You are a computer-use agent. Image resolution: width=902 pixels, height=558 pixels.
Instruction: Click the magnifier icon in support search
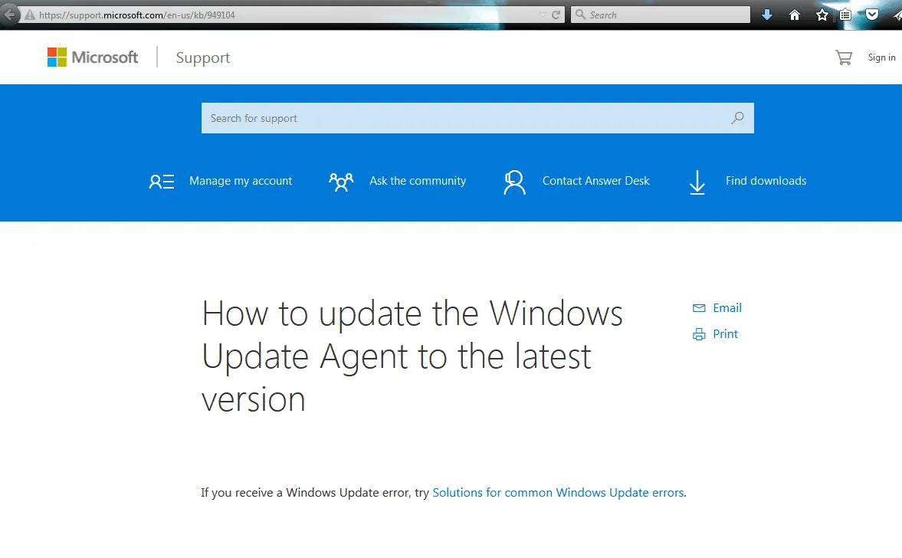[737, 118]
